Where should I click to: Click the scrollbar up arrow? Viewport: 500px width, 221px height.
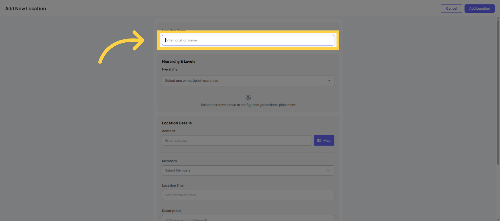[498, 18]
